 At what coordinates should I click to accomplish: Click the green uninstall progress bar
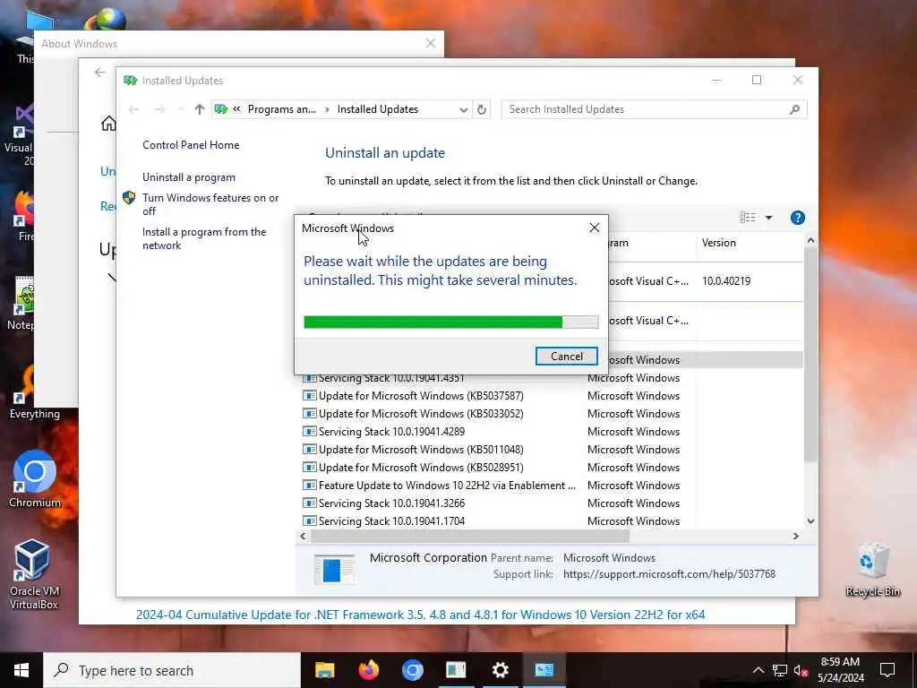pyautogui.click(x=451, y=322)
